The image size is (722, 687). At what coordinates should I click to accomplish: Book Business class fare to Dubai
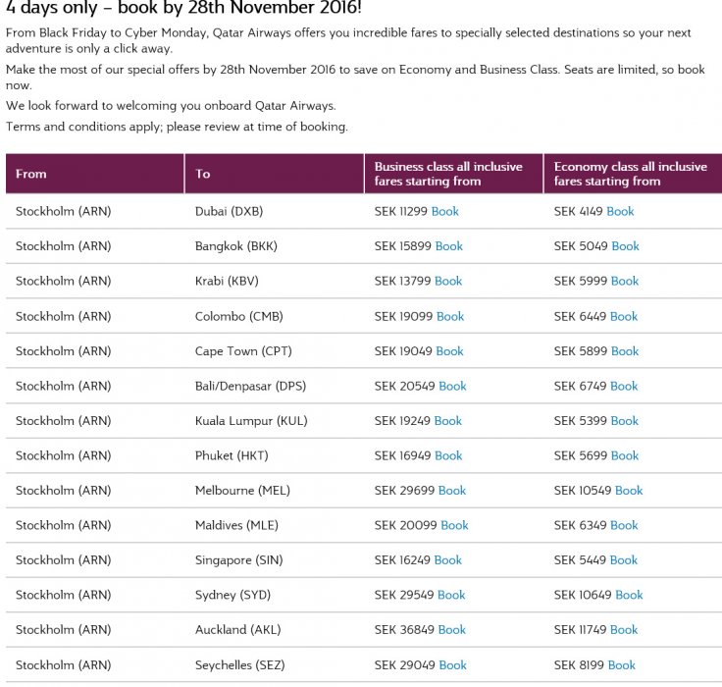click(x=444, y=211)
